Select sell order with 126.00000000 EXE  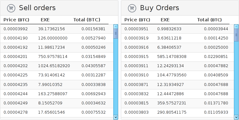click(57, 38)
